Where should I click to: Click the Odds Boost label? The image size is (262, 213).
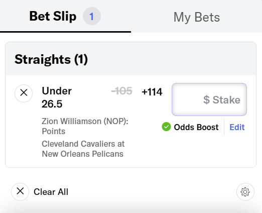(196, 127)
